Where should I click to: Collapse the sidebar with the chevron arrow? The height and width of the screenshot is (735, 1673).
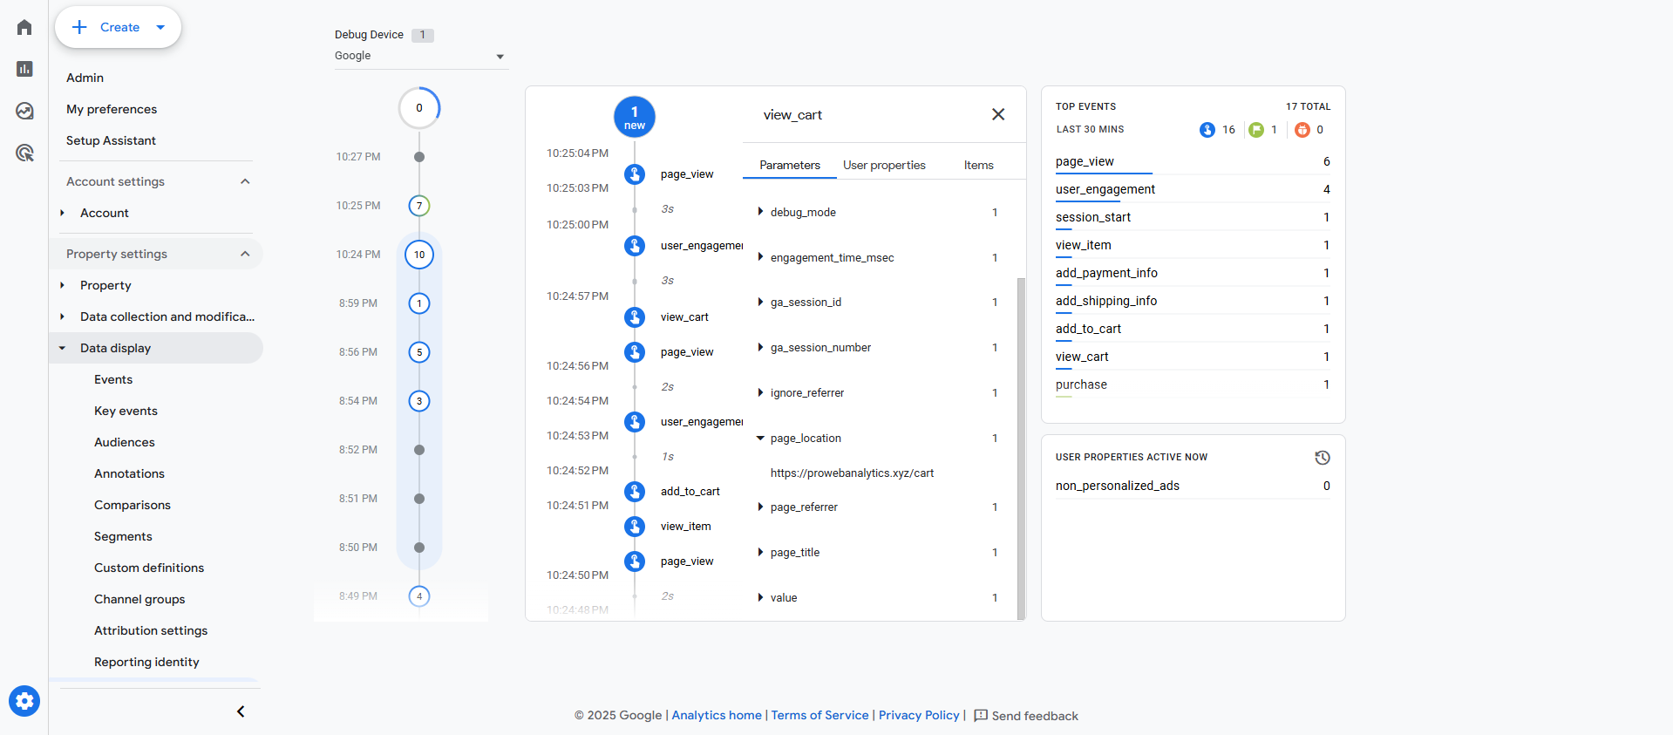(241, 711)
